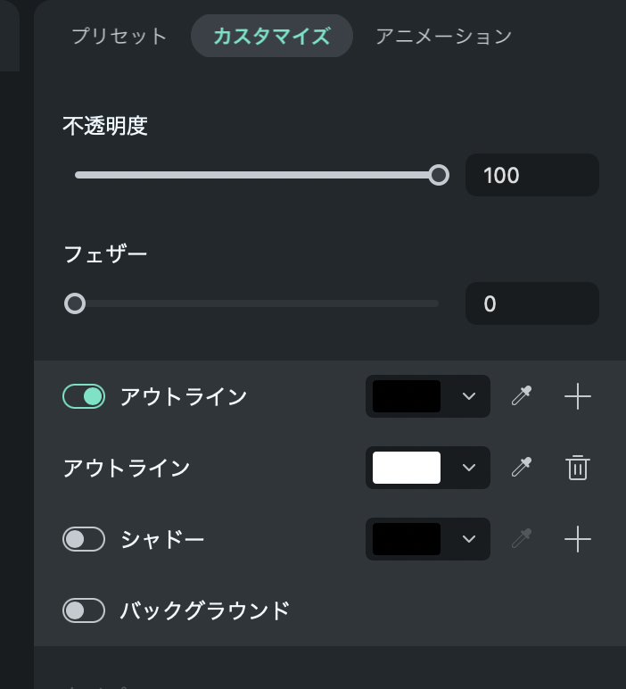The height and width of the screenshot is (689, 626).
Task: Delete second outline with trash icon
Action: tap(578, 468)
